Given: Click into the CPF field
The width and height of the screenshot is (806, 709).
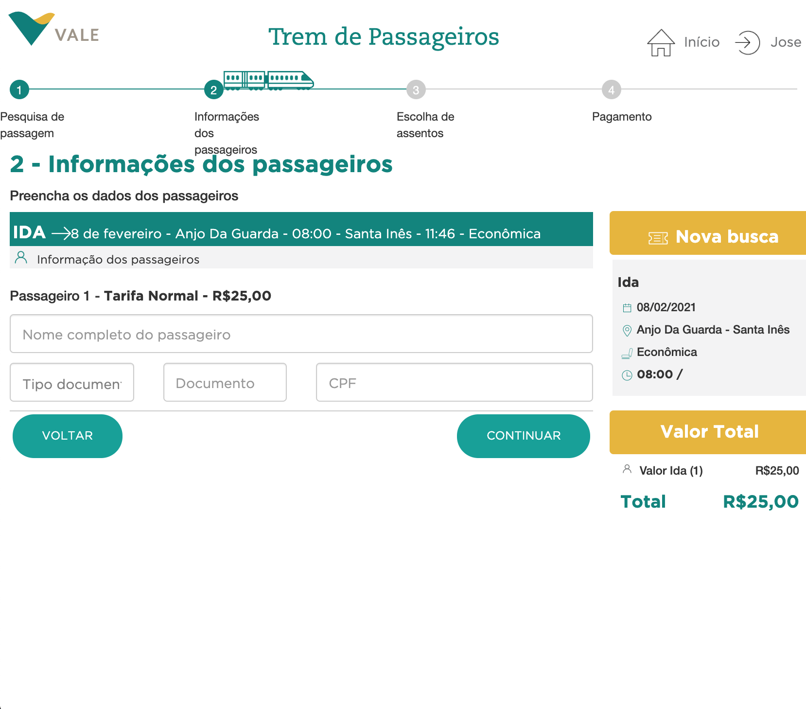Looking at the screenshot, I should pyautogui.click(x=454, y=383).
